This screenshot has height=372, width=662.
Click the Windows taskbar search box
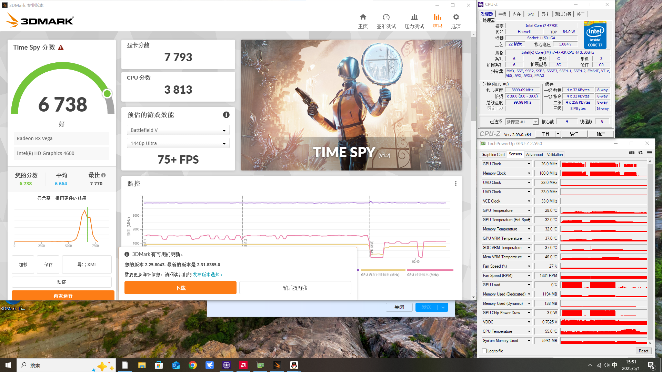(x=66, y=365)
